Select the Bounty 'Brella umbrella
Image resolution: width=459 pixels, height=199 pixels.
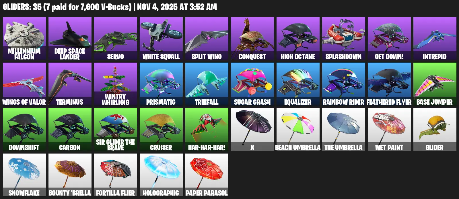click(x=70, y=175)
